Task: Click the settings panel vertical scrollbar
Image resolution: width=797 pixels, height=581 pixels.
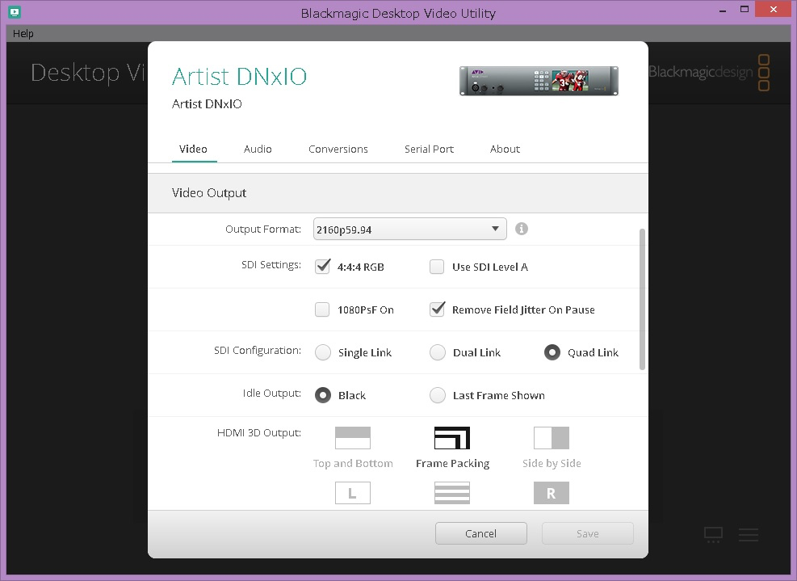Action: (643, 300)
